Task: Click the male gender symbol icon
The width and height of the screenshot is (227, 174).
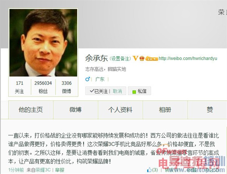Action: [x=88, y=79]
